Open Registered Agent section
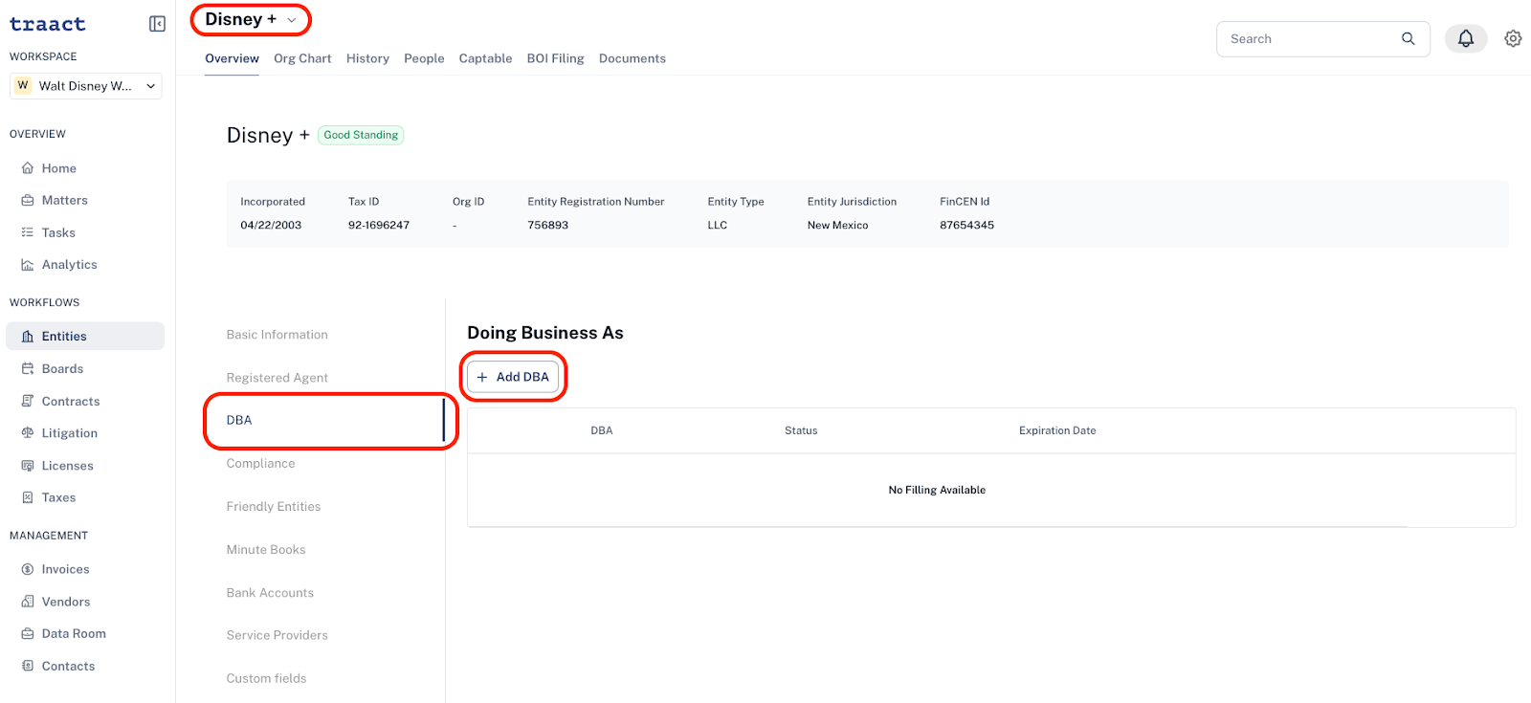This screenshot has height=703, width=1531. [x=277, y=378]
